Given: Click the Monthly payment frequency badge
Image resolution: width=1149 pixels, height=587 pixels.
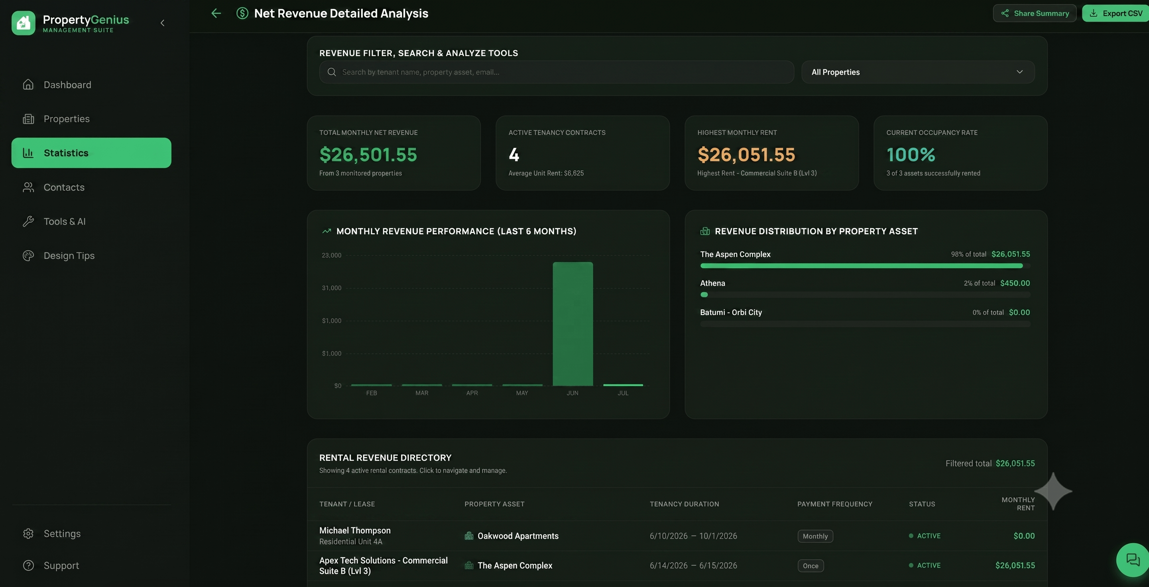Looking at the screenshot, I should (815, 536).
